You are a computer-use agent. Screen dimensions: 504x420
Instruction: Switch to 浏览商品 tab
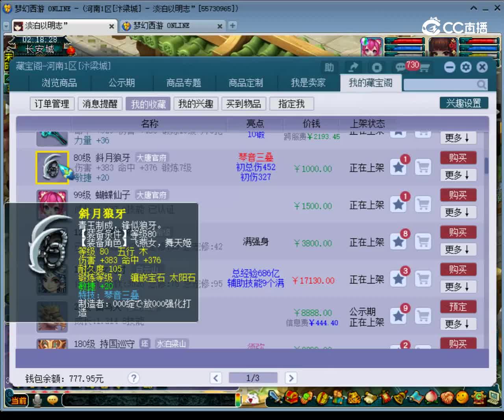59,83
